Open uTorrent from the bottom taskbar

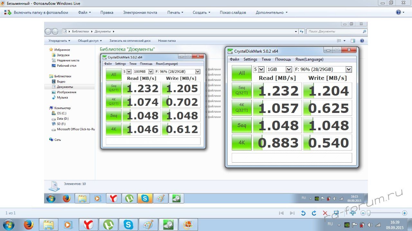click(x=108, y=225)
